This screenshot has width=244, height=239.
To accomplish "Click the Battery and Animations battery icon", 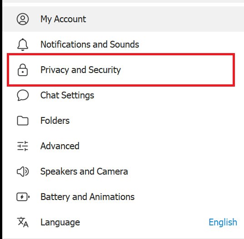I will 23,197.
